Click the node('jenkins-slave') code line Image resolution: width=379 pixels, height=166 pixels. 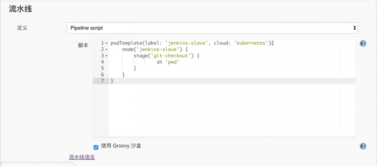pos(155,49)
